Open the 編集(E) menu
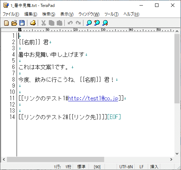 31,14
